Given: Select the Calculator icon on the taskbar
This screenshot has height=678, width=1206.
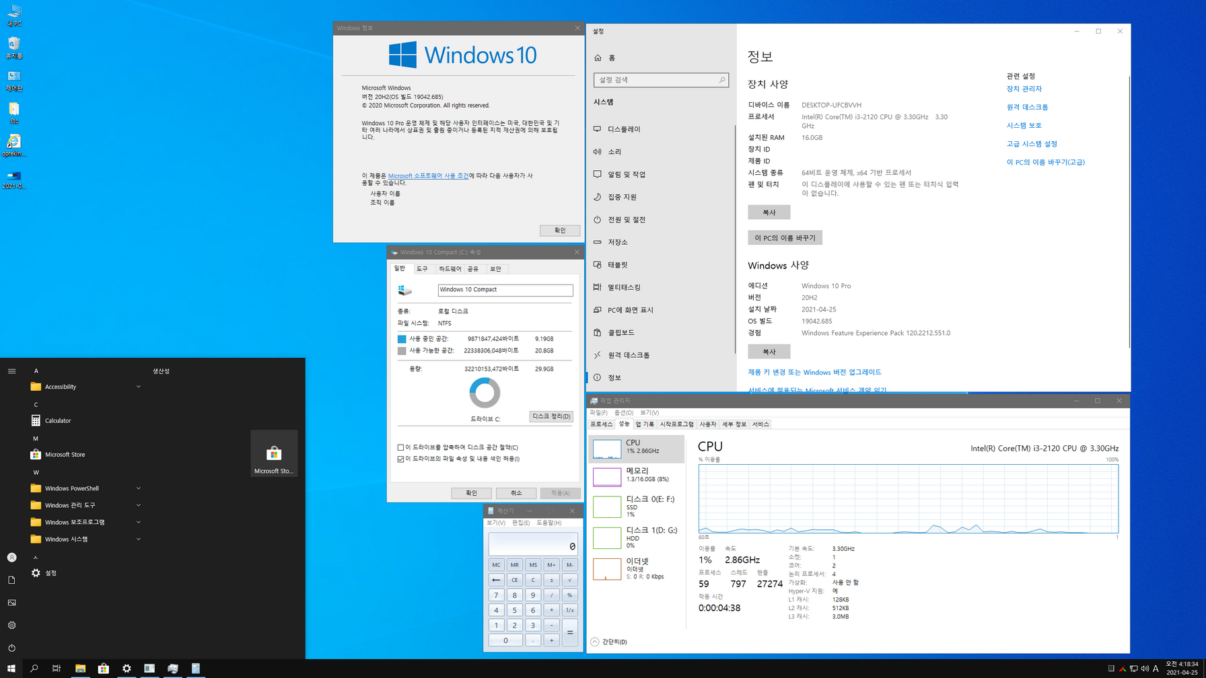Looking at the screenshot, I should click(x=196, y=669).
